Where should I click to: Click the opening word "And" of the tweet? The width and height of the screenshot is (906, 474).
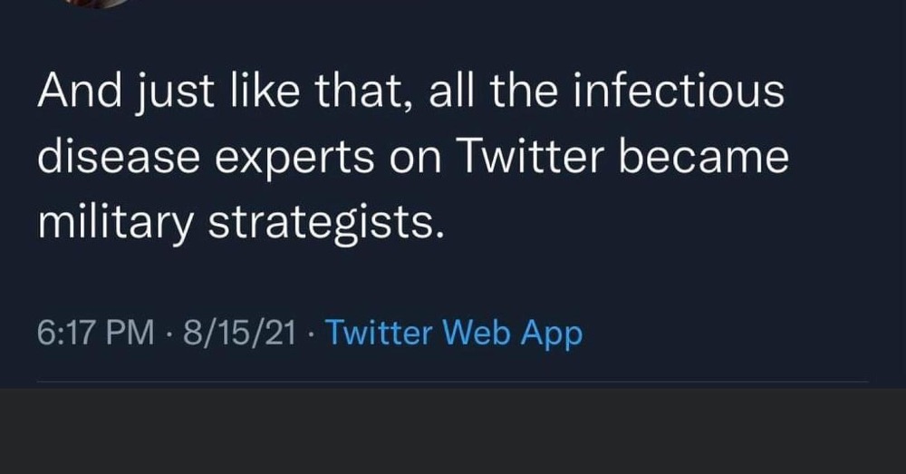(x=80, y=91)
